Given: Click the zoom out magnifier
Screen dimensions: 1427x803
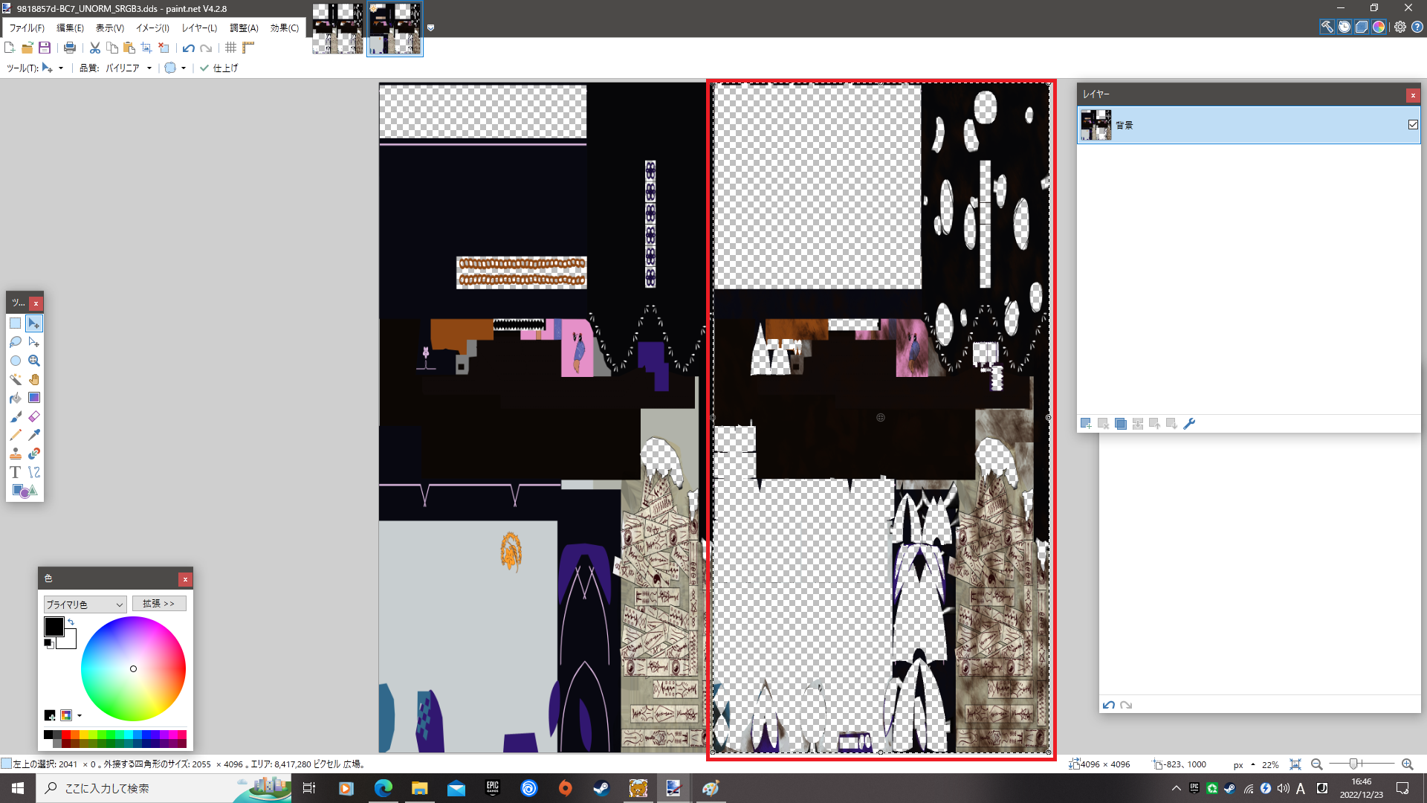Looking at the screenshot, I should 1317,764.
